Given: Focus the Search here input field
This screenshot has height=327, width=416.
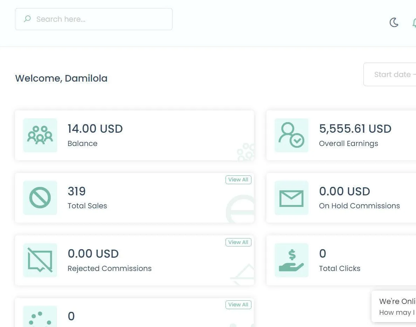Looking at the screenshot, I should [93, 19].
